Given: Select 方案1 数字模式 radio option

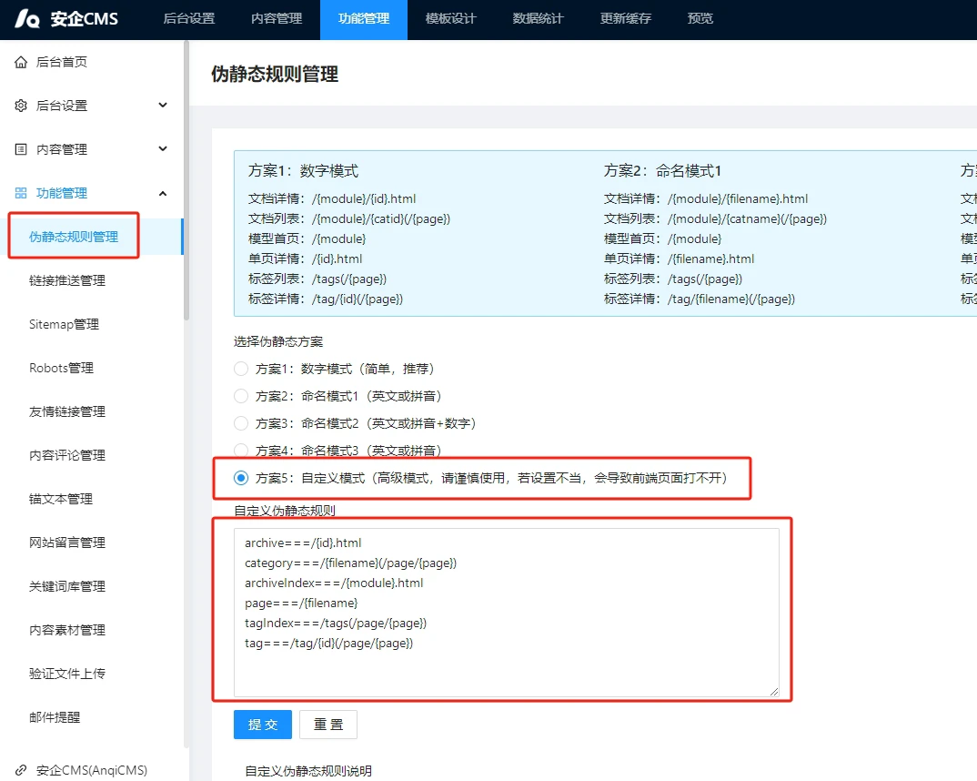Looking at the screenshot, I should [241, 369].
